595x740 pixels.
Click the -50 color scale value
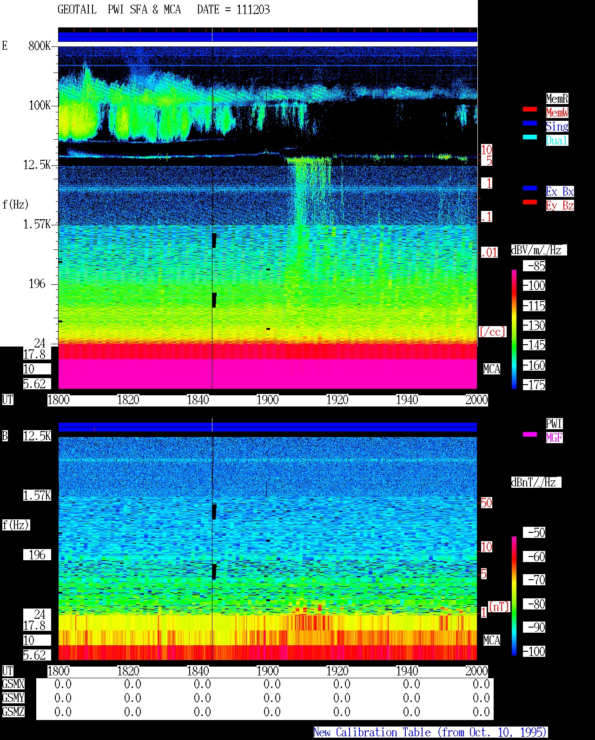(x=534, y=533)
